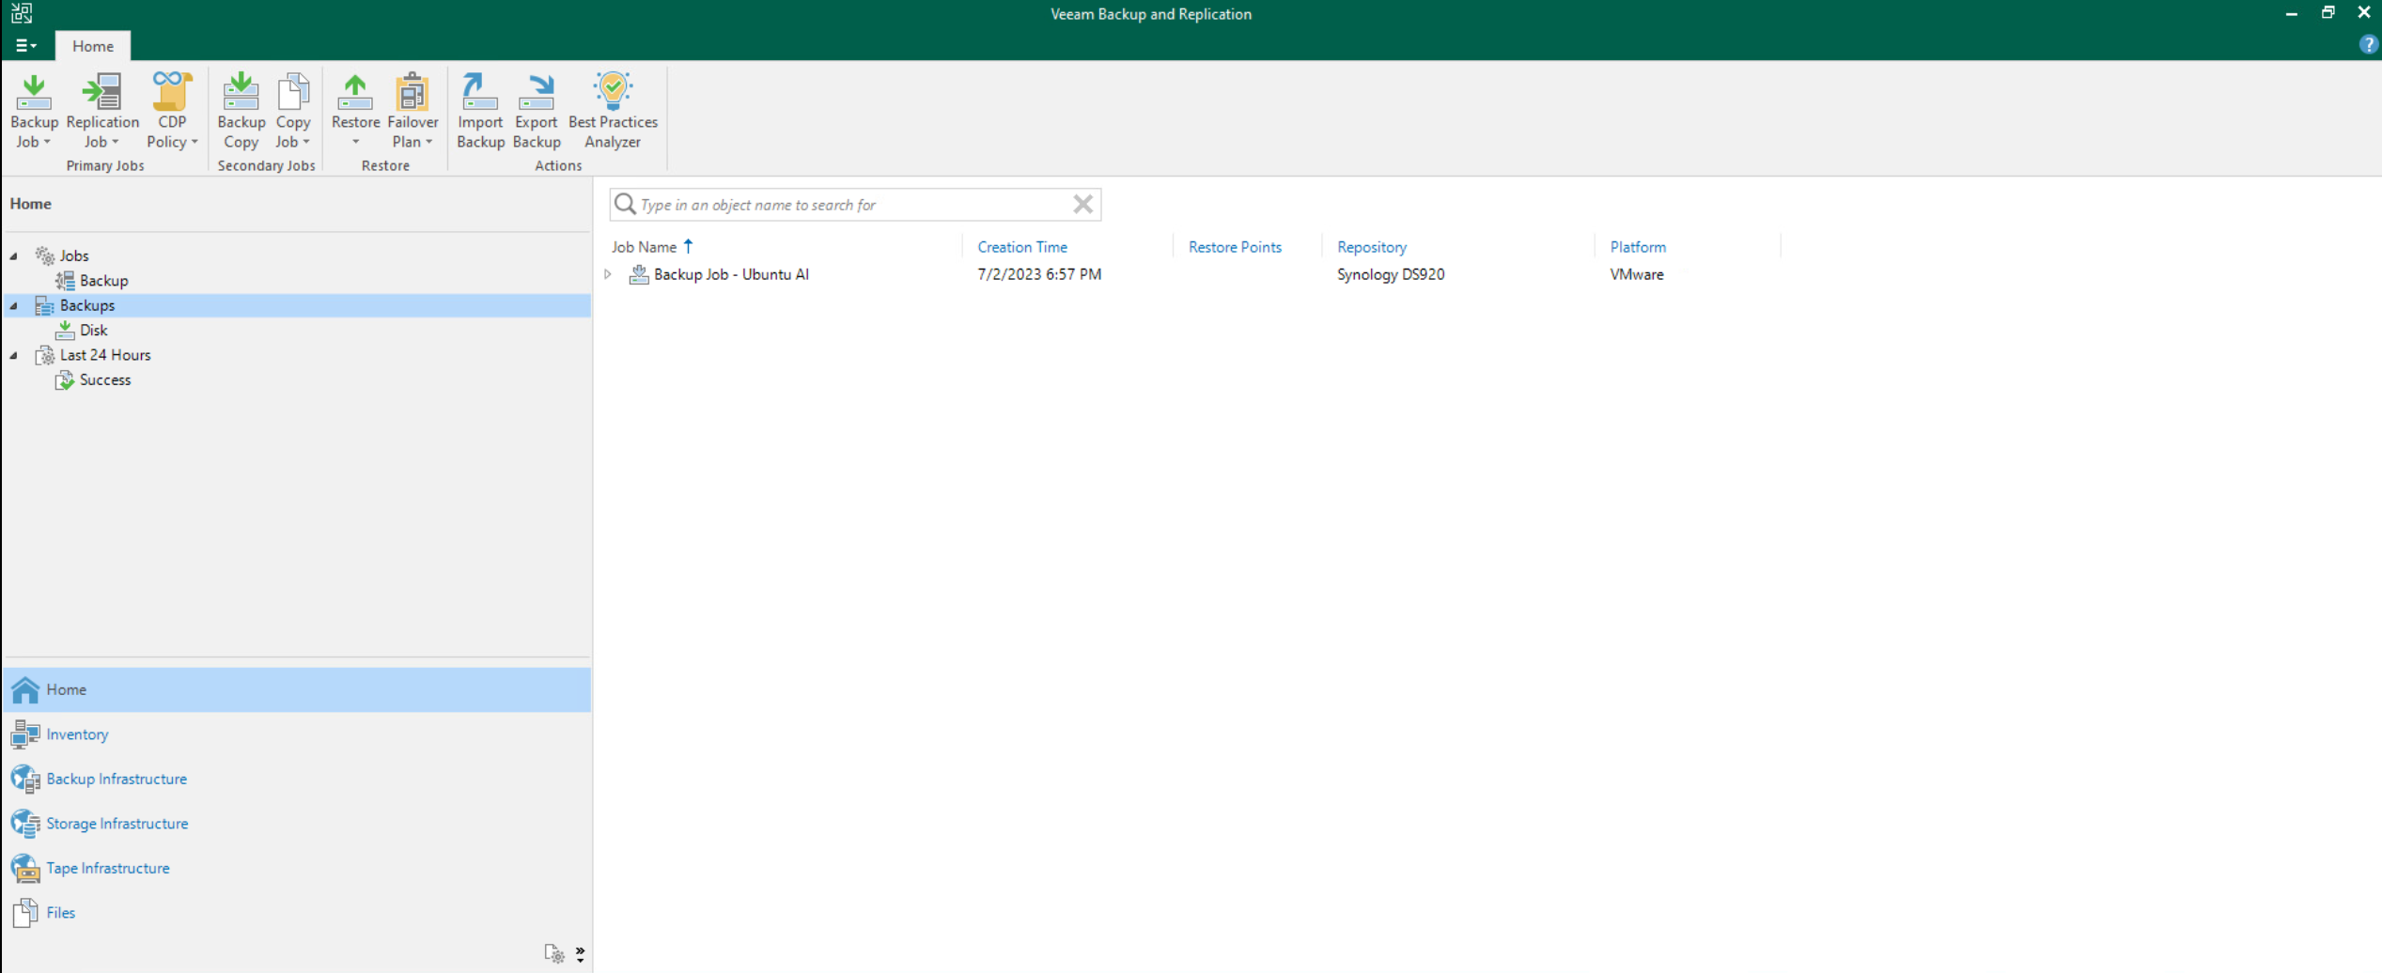
Task: Collapse the Backups tree node
Action: coord(14,306)
